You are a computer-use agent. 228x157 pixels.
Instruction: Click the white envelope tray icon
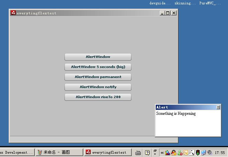(192, 153)
